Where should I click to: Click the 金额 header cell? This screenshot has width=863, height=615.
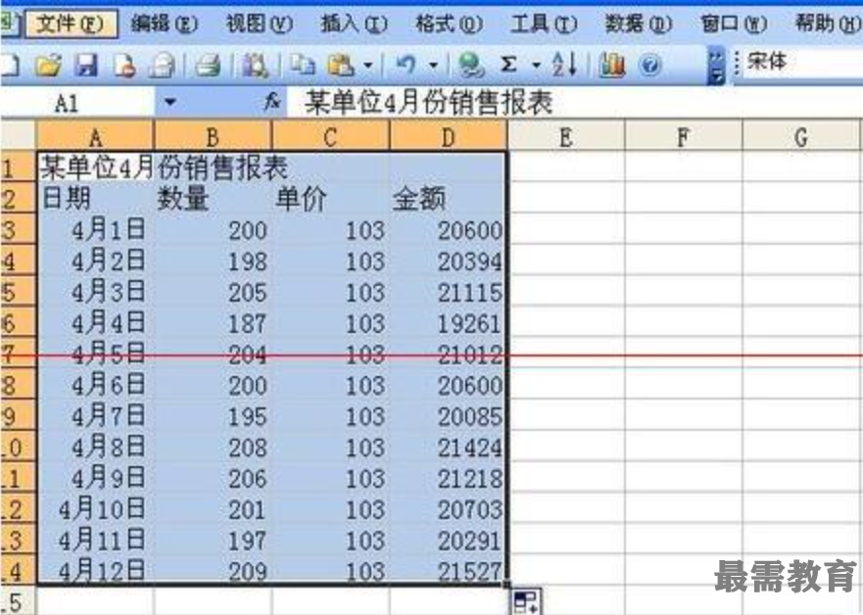tap(449, 198)
